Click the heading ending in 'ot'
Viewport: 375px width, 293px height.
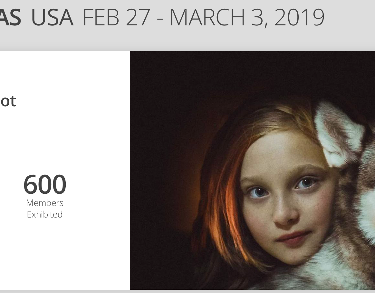click(8, 101)
